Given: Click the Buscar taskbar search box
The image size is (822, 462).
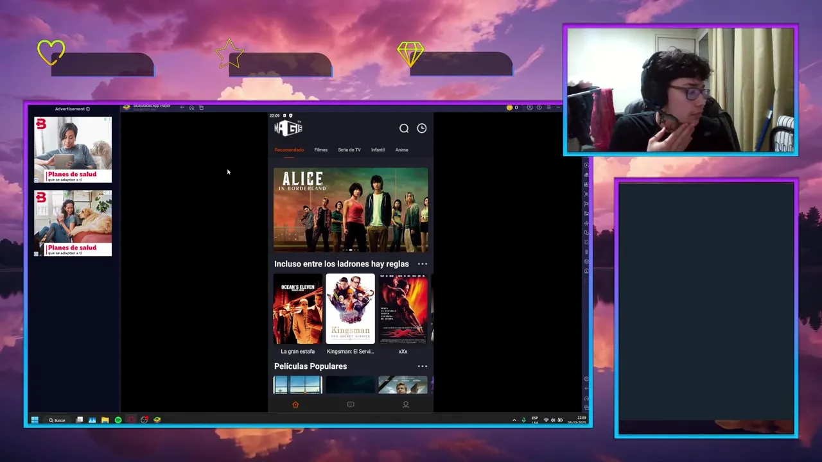Looking at the screenshot, I should tap(58, 420).
